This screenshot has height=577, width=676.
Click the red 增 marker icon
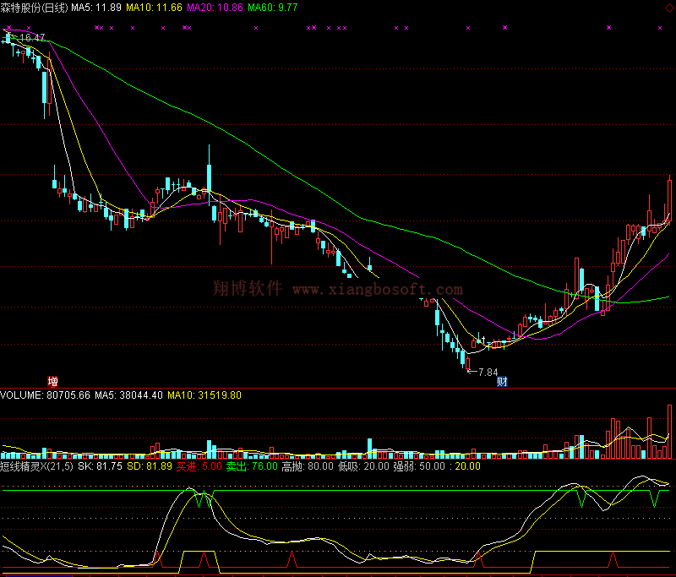[x=53, y=381]
